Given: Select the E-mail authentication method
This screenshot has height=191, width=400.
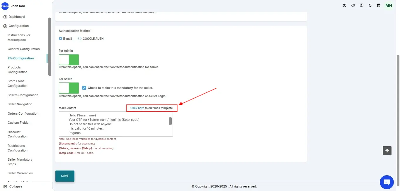Looking at the screenshot, I should [x=60, y=39].
